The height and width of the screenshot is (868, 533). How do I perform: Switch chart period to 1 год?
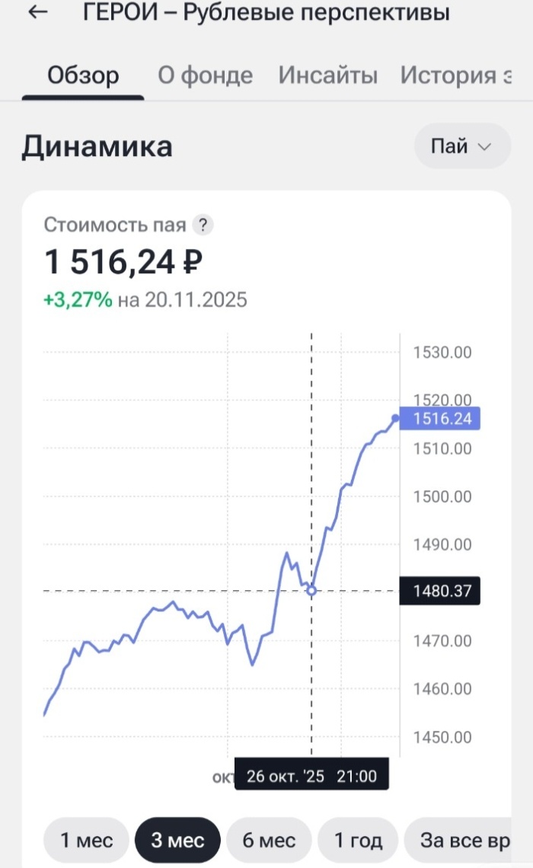(359, 840)
